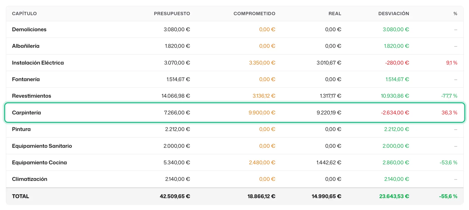The height and width of the screenshot is (210, 469).
Task: Select the Pintura chapter name
Action: 21,129
